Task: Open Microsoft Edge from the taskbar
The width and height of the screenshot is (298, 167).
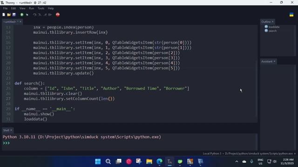Action: pos(159,161)
